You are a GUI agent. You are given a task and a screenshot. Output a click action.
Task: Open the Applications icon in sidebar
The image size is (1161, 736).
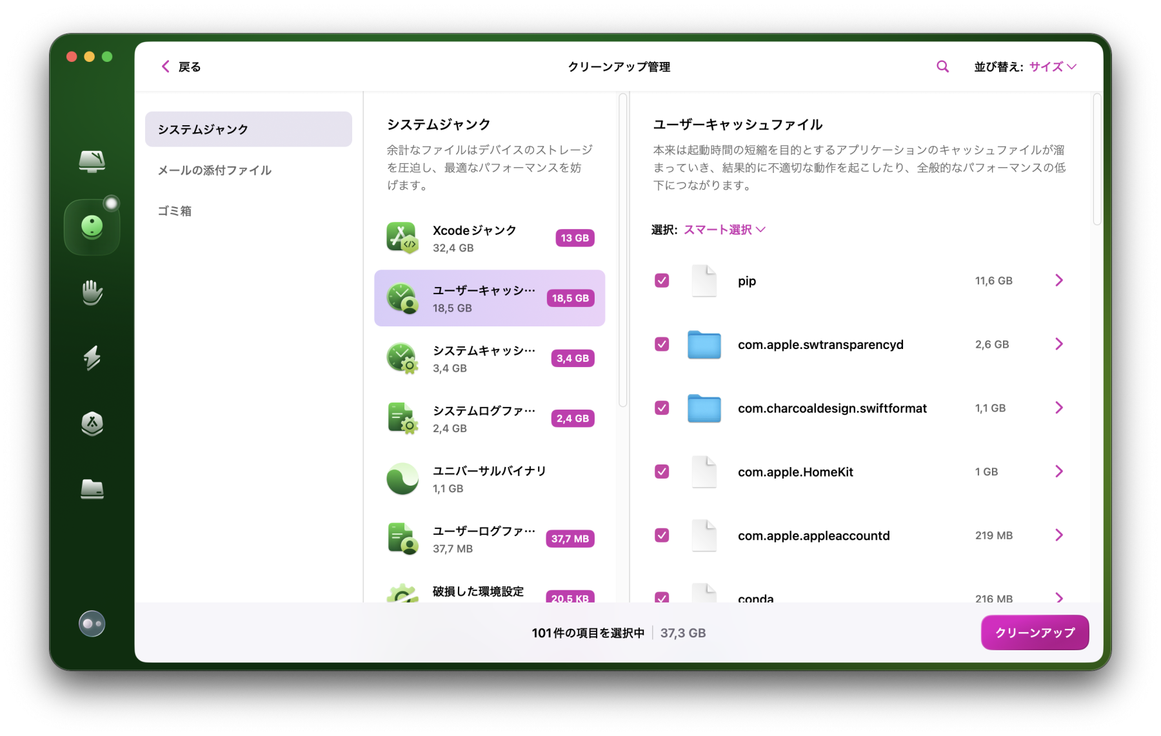click(x=92, y=424)
